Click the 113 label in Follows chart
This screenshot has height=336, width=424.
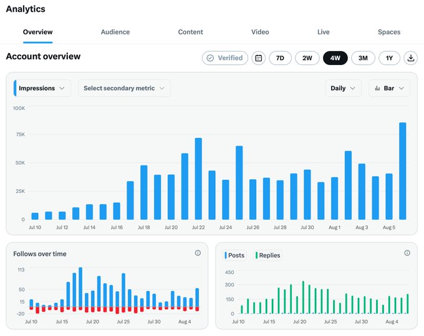pyautogui.click(x=21, y=270)
